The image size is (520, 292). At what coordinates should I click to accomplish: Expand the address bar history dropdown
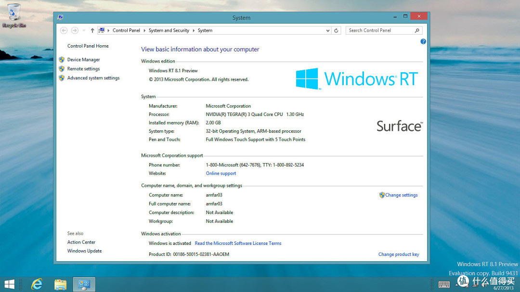[x=328, y=30]
